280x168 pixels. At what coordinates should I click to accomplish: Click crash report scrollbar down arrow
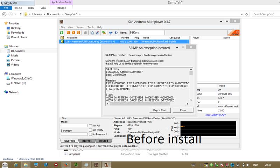(191, 100)
